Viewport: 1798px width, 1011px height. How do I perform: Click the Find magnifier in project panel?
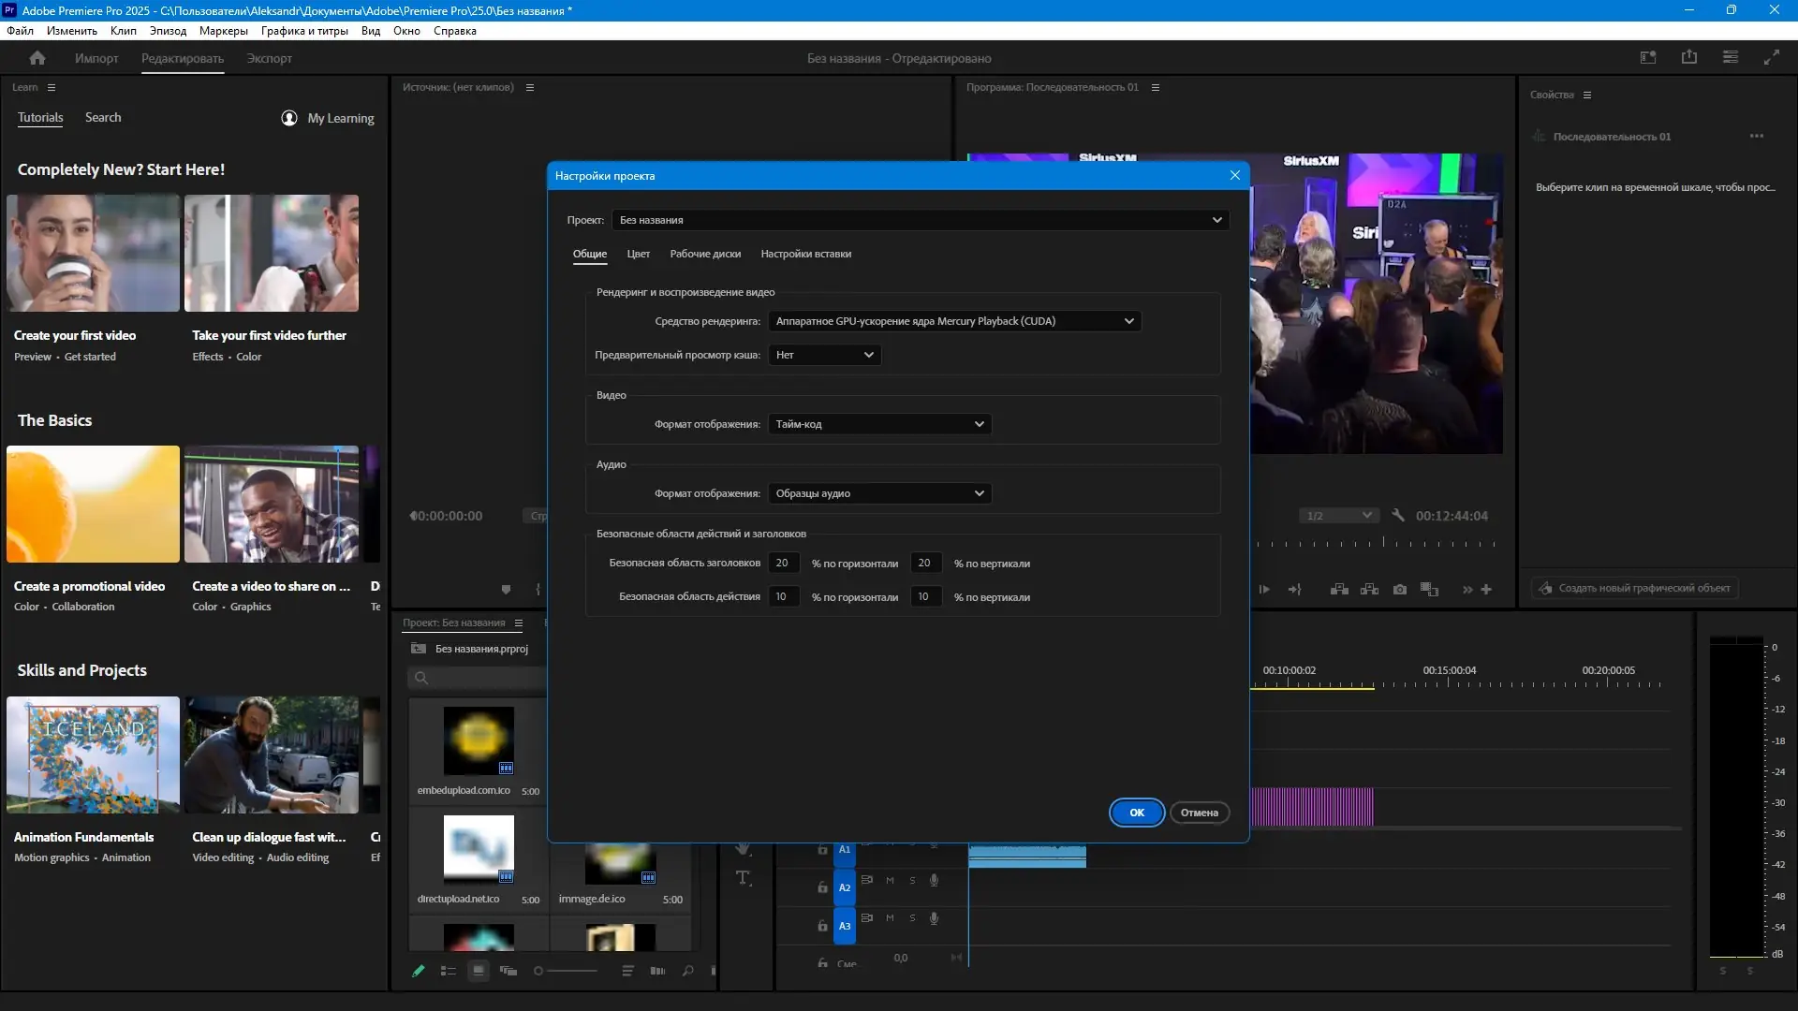688,972
